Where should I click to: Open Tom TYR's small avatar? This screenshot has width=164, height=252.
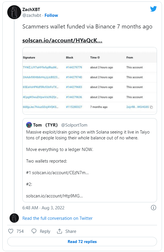click(x=29, y=125)
